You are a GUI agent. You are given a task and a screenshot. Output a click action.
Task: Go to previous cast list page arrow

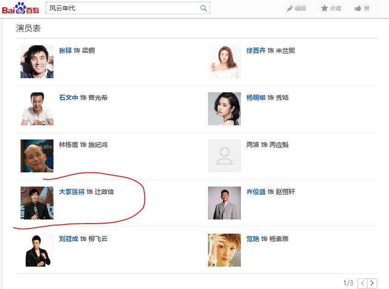tap(362, 284)
